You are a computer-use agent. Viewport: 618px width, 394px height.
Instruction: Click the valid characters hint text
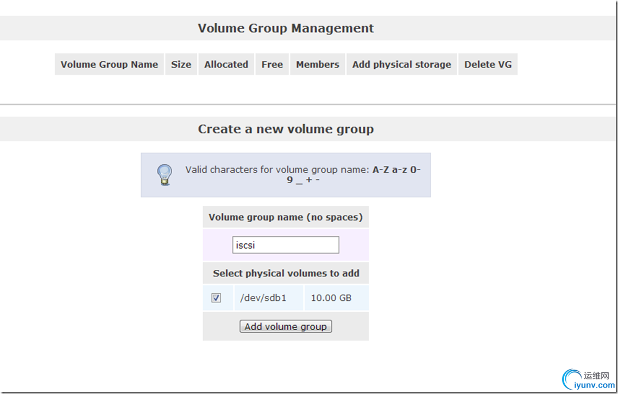coord(302,175)
